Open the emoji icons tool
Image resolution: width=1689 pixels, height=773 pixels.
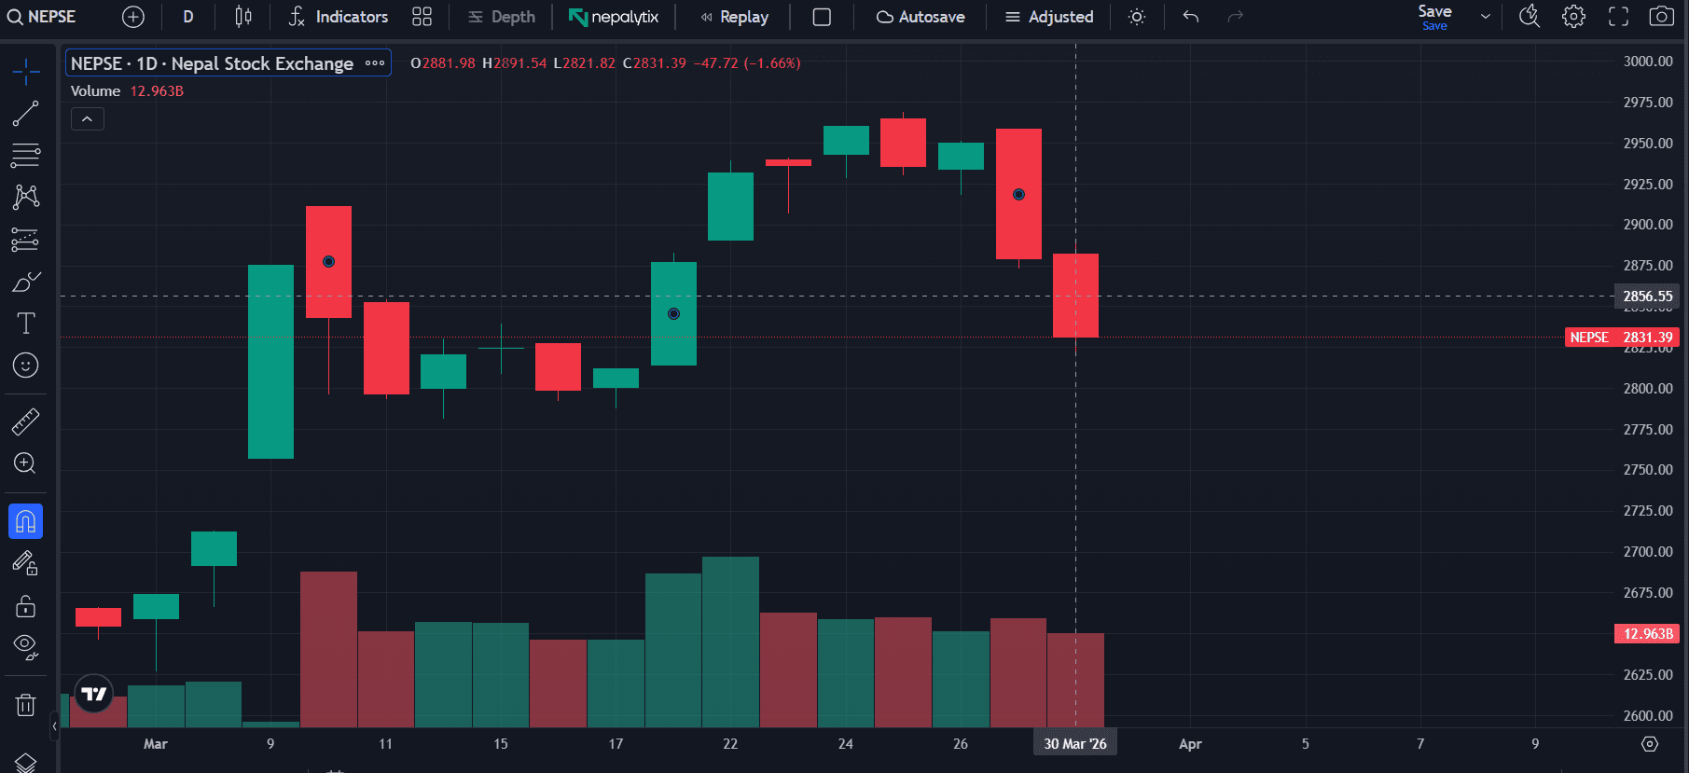click(x=25, y=366)
